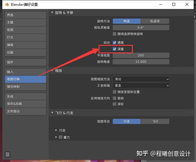Viewport: 196px width, 162px height.
Task: Toggle the 深度 auto checkbox
Action: (x=115, y=49)
